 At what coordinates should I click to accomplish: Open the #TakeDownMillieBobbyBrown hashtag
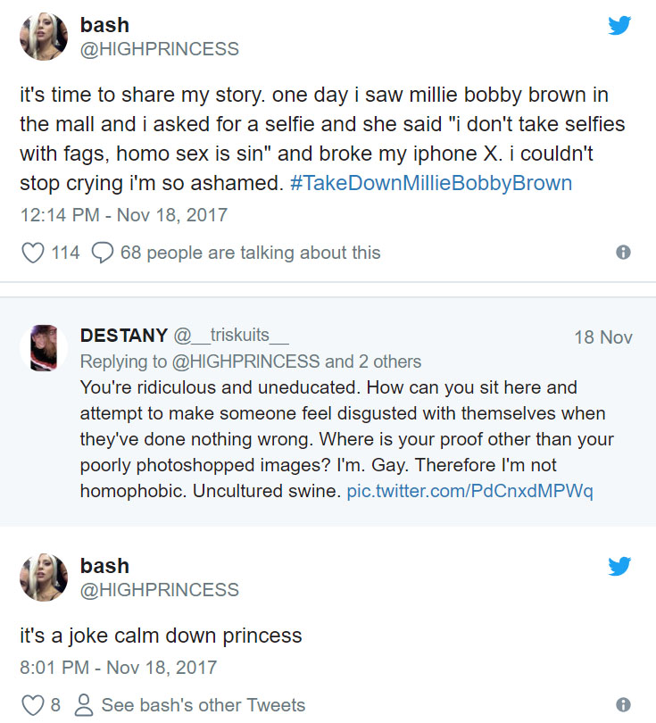coord(431,183)
